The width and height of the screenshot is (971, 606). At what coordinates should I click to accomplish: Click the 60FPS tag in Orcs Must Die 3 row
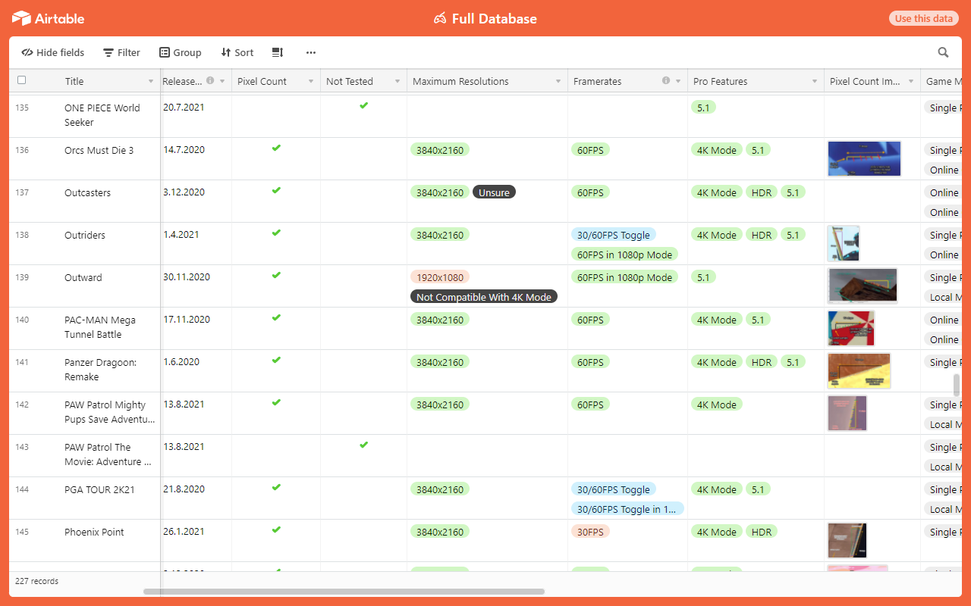[590, 150]
